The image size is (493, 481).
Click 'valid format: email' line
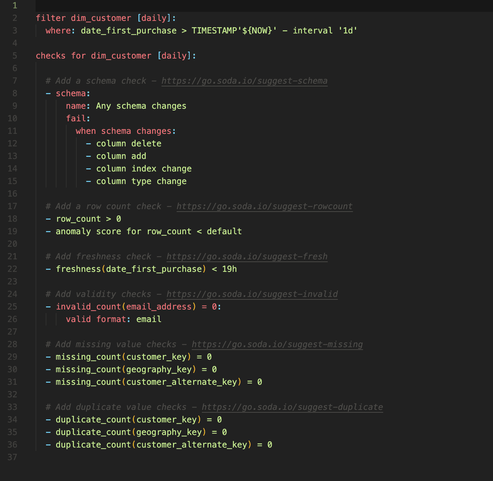click(114, 319)
